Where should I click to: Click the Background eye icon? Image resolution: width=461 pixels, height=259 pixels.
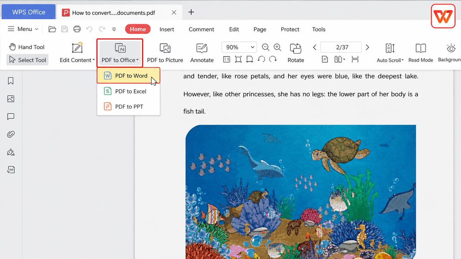[451, 48]
